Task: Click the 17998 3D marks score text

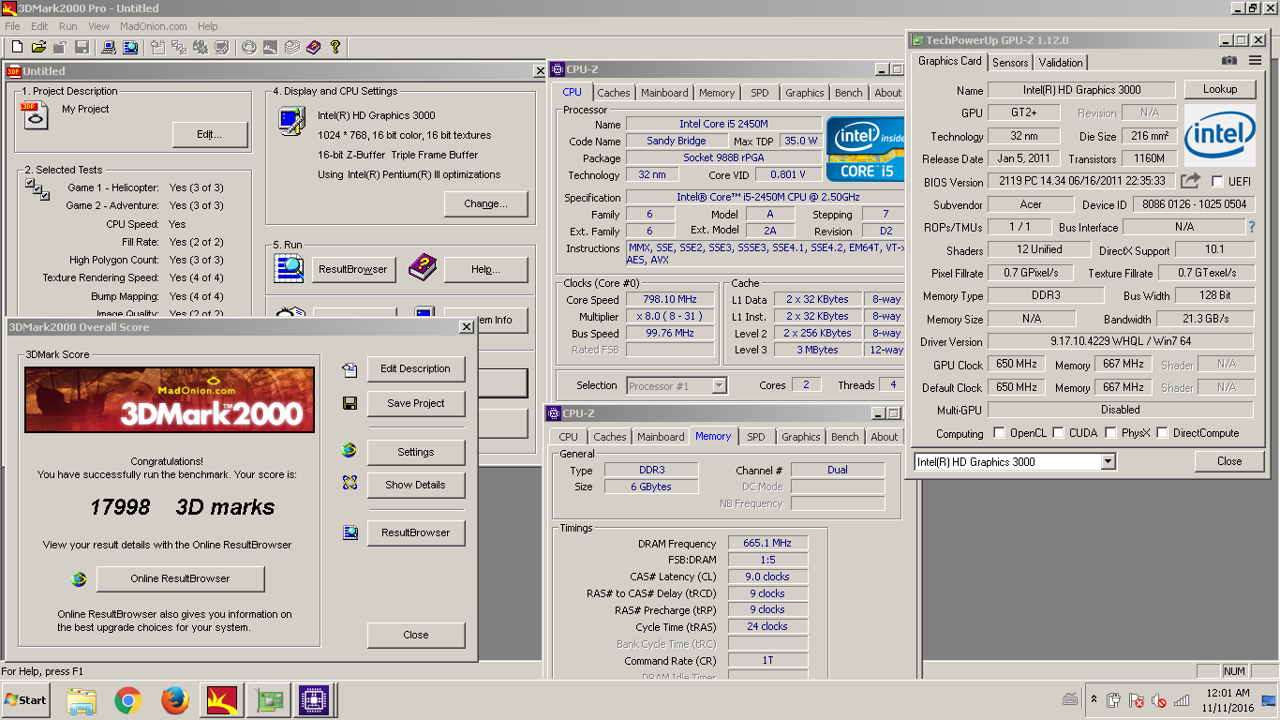Action: point(183,507)
